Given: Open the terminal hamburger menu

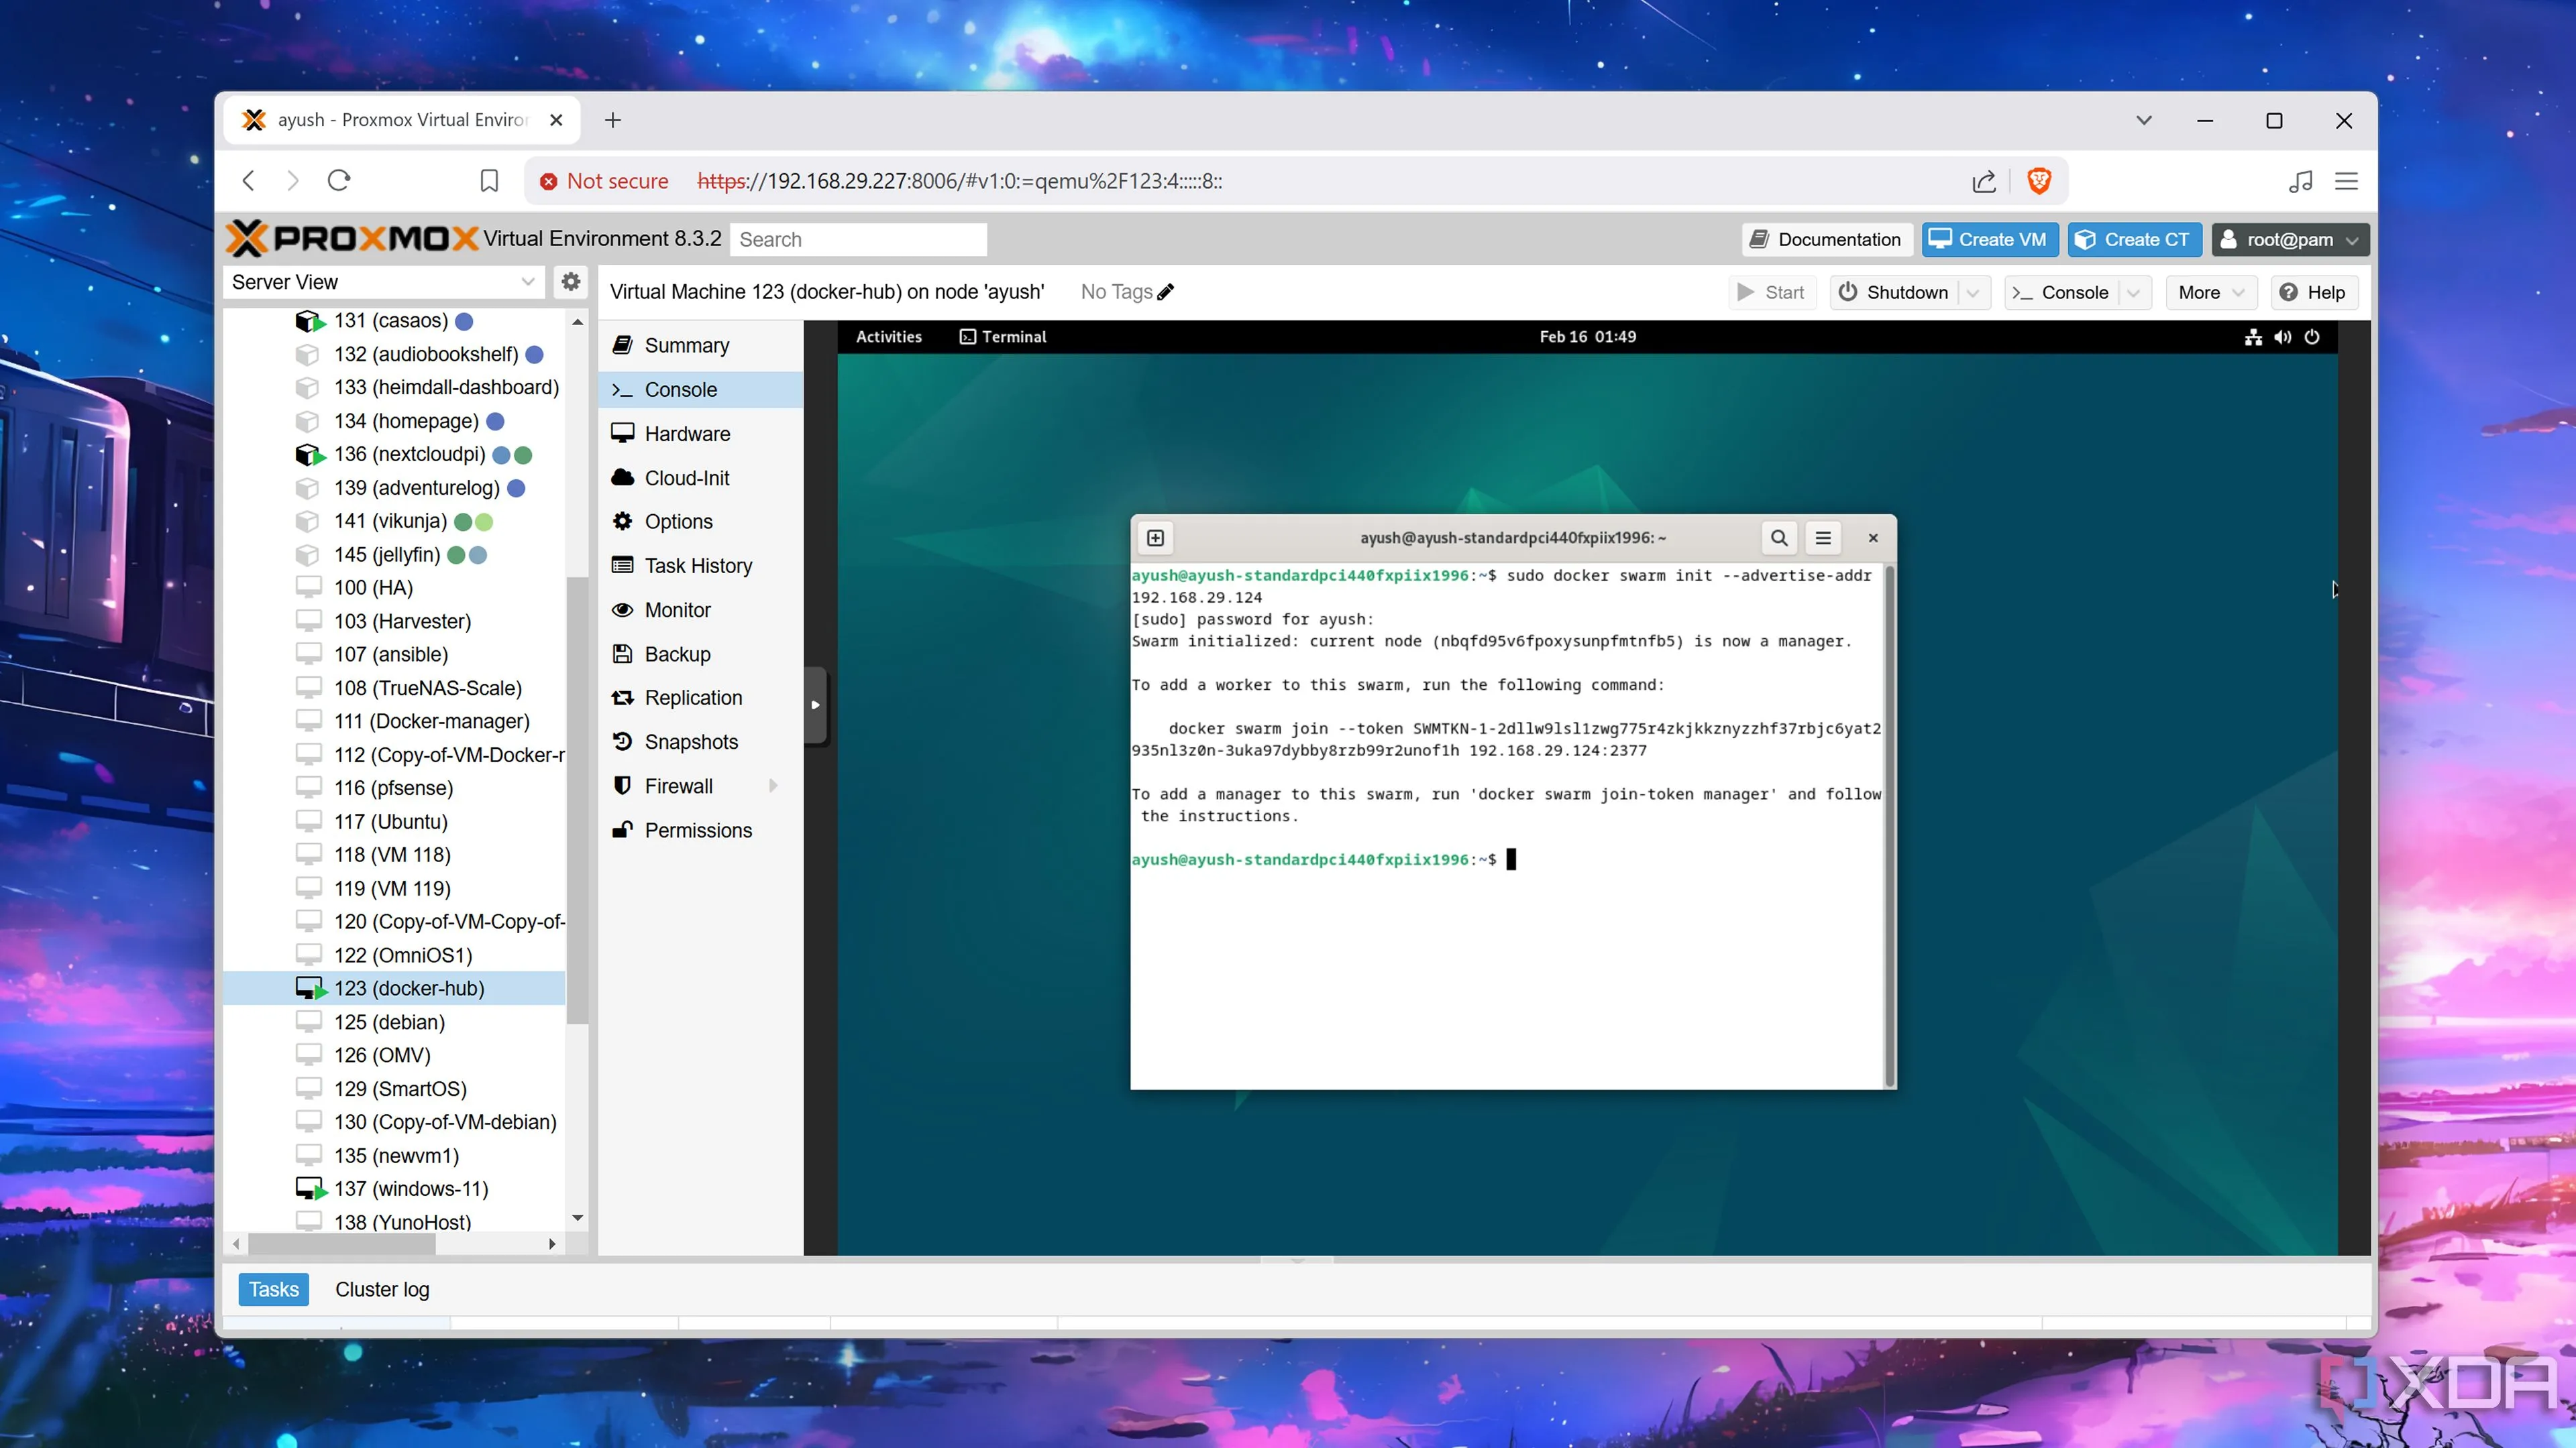Looking at the screenshot, I should pyautogui.click(x=1823, y=538).
